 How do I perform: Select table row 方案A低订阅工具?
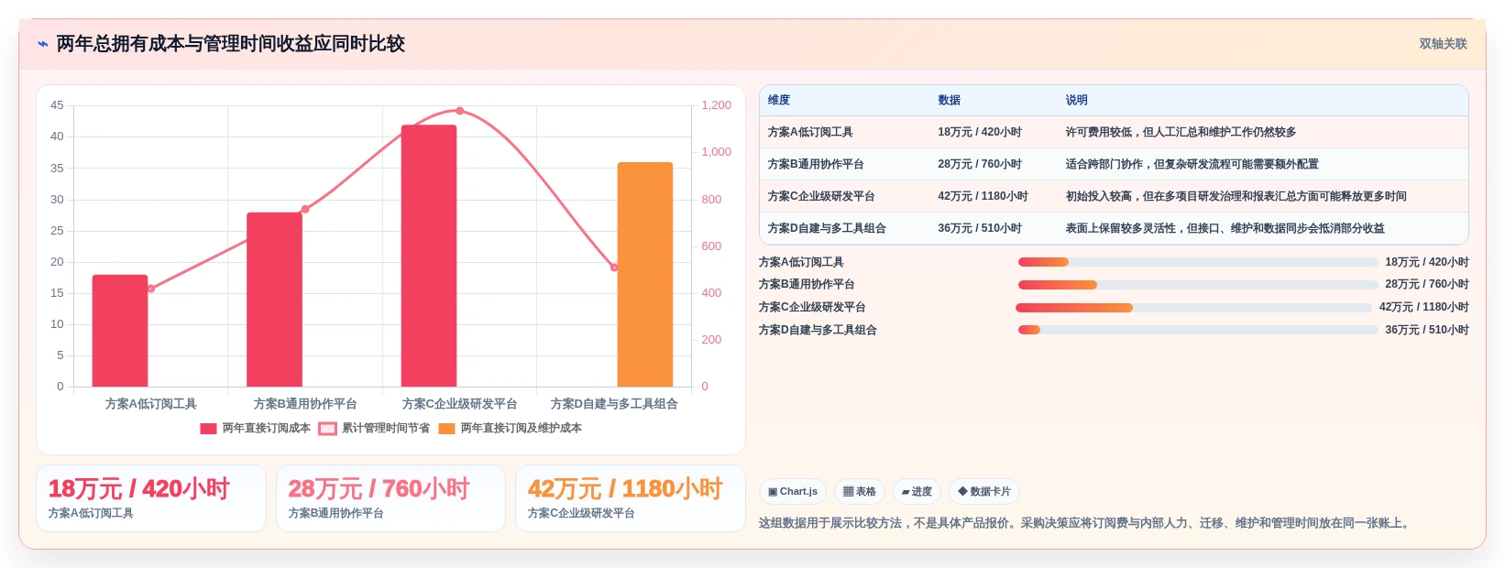click(x=1114, y=132)
